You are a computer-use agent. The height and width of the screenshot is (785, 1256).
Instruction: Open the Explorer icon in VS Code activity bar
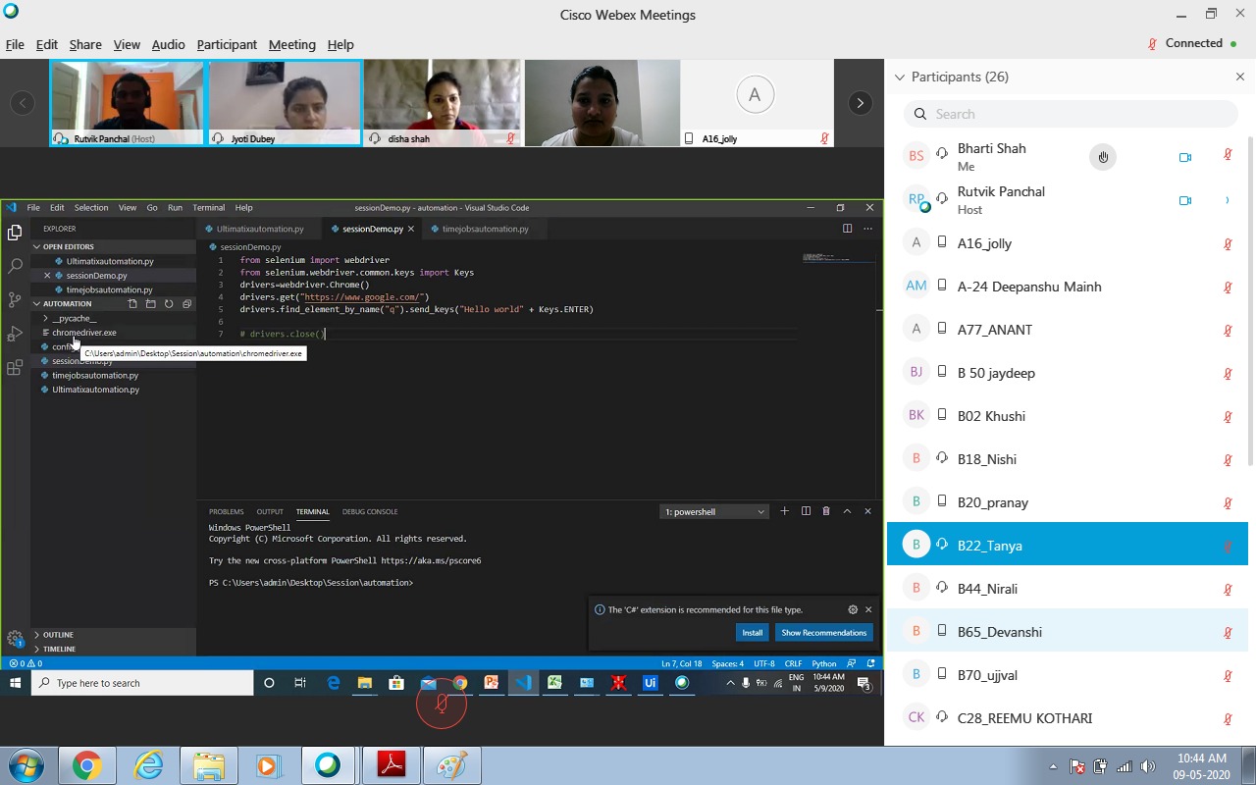[x=15, y=233]
